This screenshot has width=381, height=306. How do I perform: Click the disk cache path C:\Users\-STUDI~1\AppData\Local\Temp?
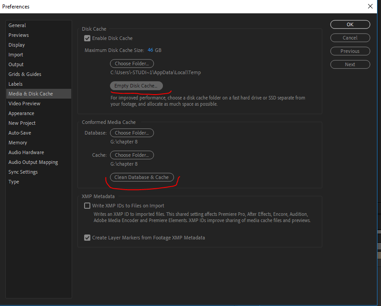pos(155,72)
